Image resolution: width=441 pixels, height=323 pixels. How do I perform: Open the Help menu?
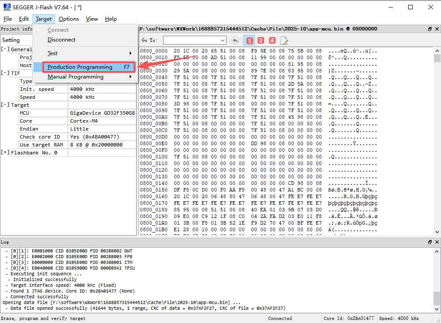pos(111,19)
